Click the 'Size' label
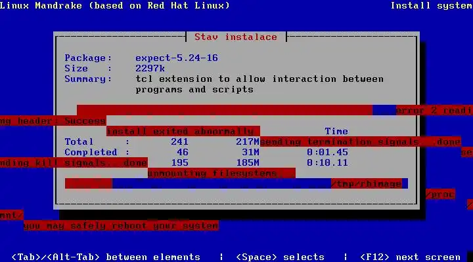473x262 pixels. tap(76, 69)
